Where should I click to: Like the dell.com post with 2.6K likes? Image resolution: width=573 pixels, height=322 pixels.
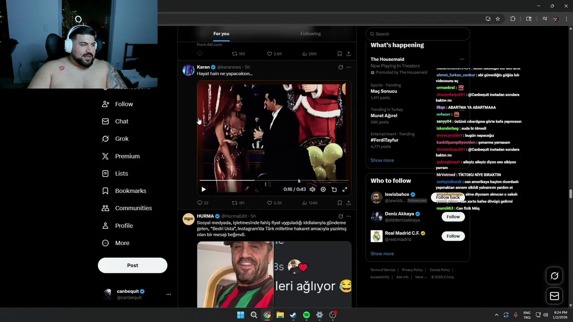pyautogui.click(x=274, y=54)
